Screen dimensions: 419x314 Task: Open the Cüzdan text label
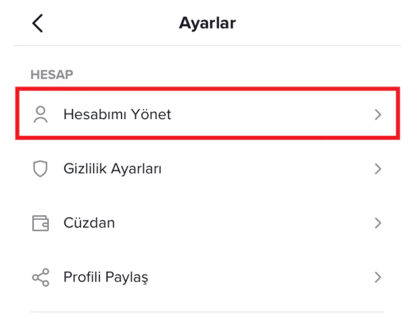click(89, 223)
